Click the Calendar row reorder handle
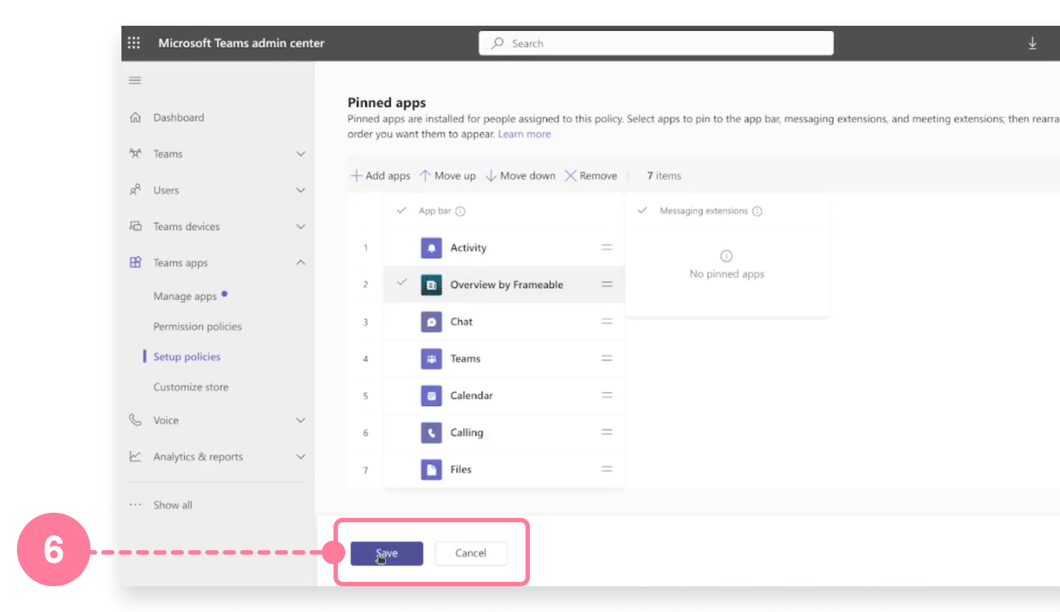 coord(607,396)
